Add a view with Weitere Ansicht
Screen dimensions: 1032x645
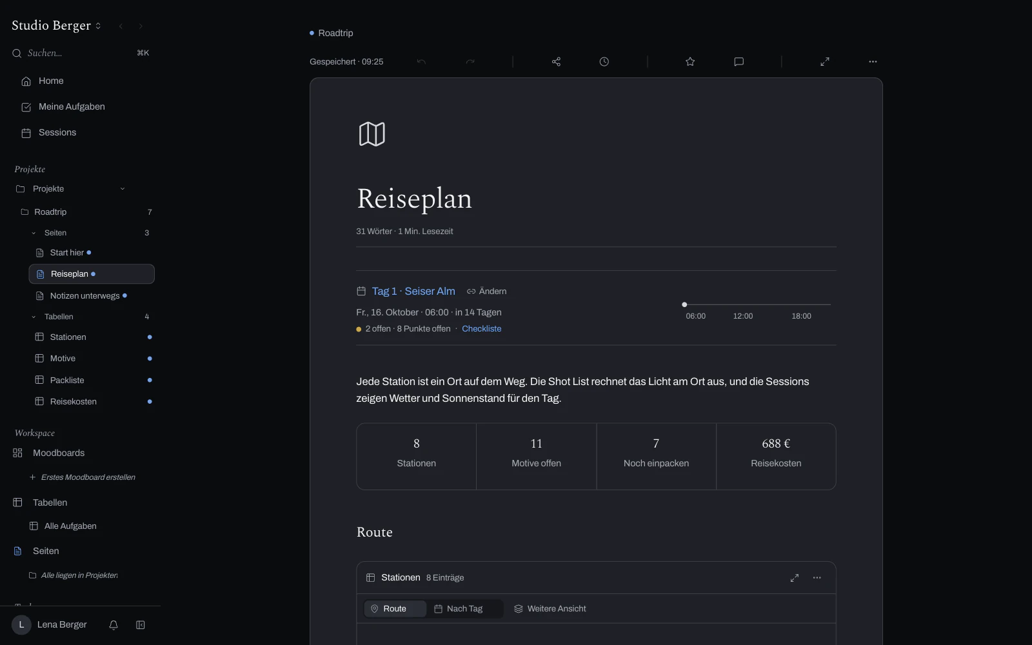(550, 609)
